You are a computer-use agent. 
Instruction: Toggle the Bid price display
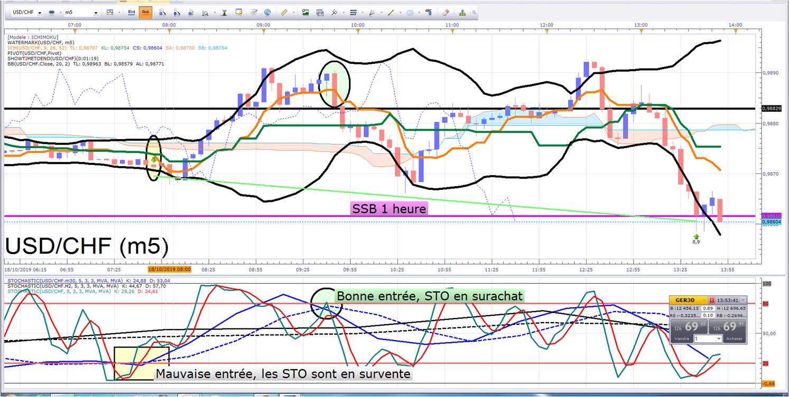132,12
